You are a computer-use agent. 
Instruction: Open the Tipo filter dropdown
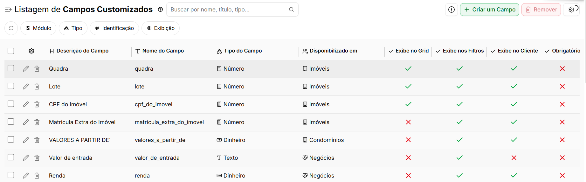pyautogui.click(x=73, y=28)
